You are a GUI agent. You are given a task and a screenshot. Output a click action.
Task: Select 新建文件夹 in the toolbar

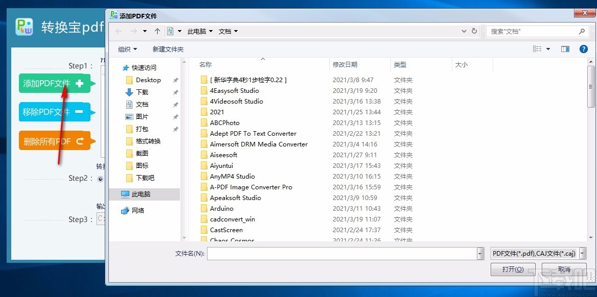[x=168, y=49]
